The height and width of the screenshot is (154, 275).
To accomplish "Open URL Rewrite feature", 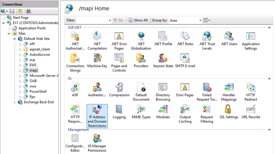I will click(x=251, y=112).
